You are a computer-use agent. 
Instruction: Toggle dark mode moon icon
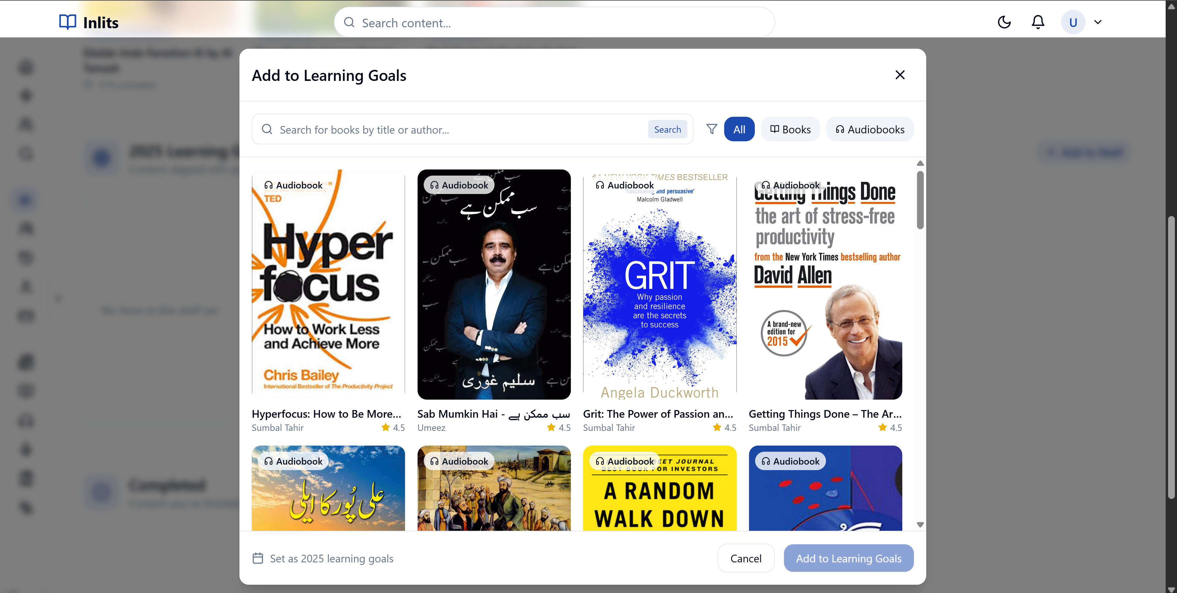point(1004,22)
